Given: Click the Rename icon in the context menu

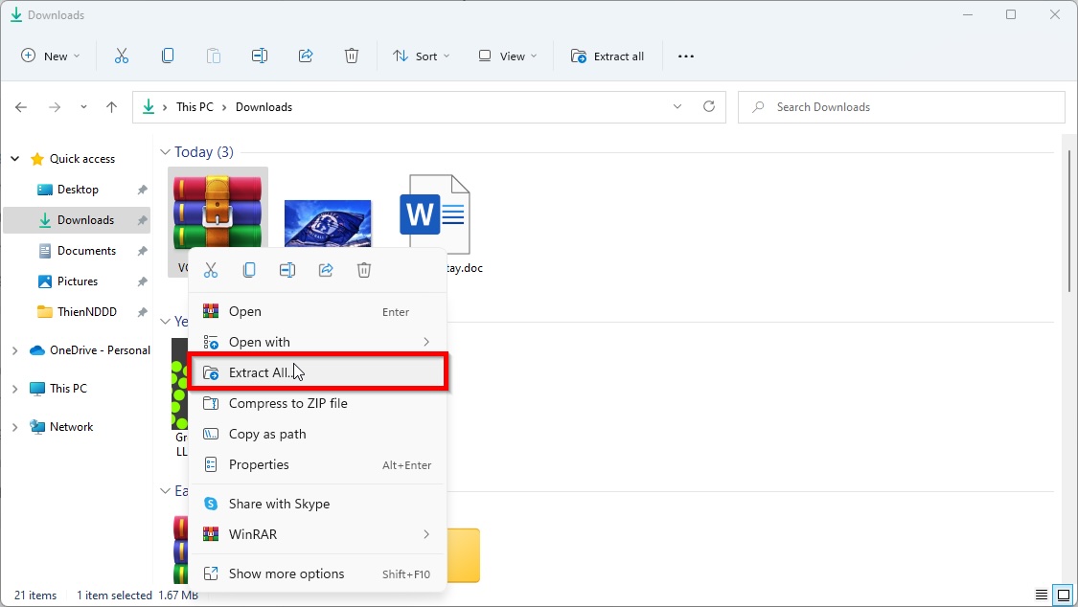Looking at the screenshot, I should pos(287,271).
